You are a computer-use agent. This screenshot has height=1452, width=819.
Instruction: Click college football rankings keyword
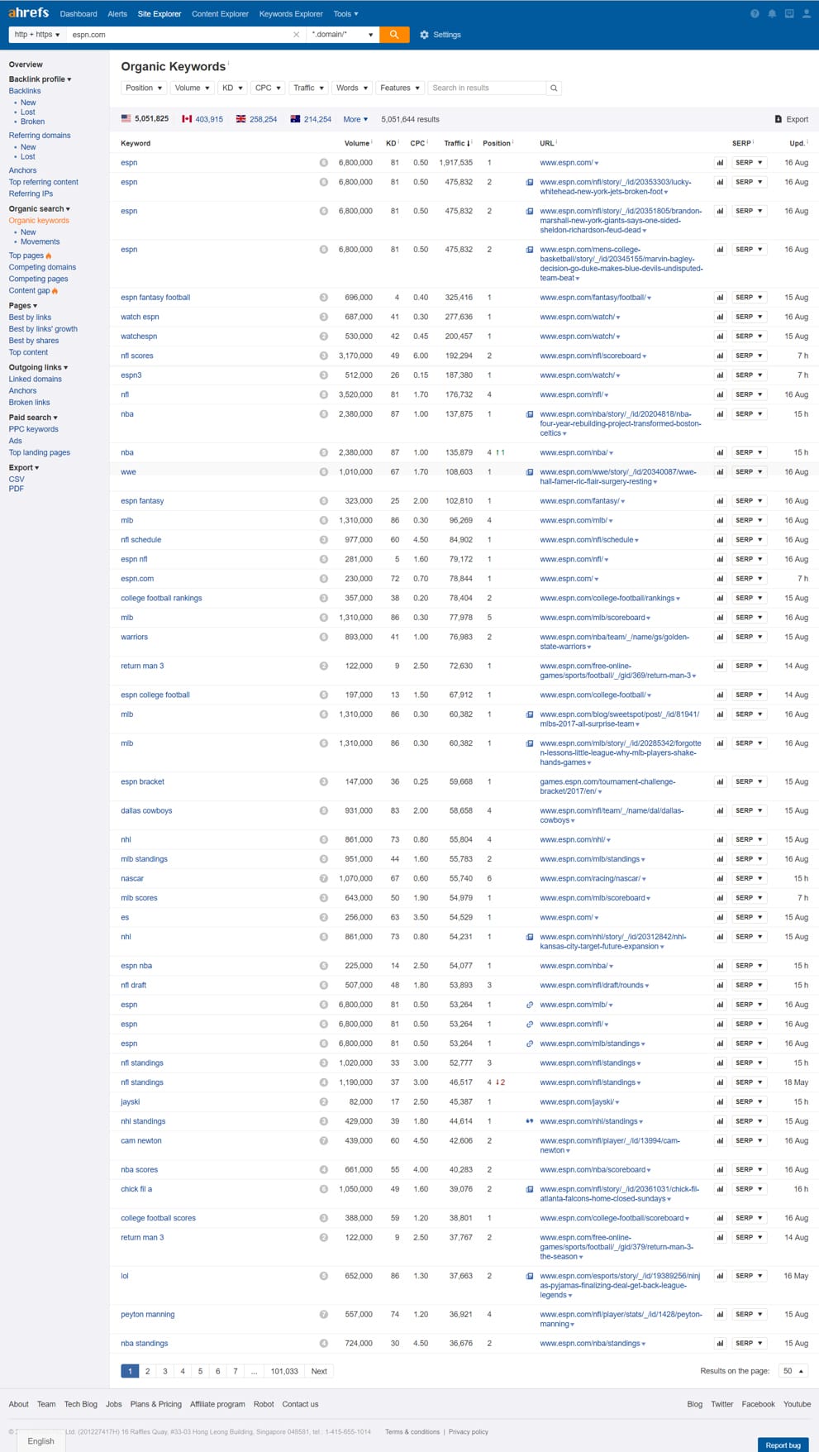coord(161,598)
